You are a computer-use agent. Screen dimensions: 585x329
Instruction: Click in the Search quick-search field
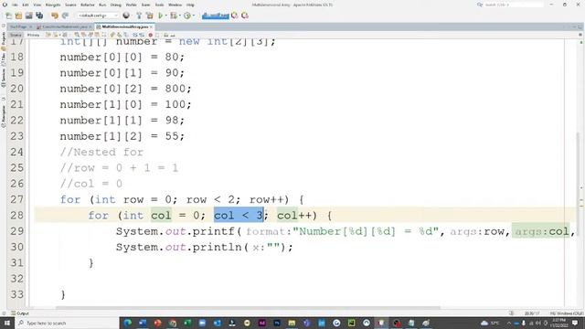pyautogui.click(x=514, y=5)
